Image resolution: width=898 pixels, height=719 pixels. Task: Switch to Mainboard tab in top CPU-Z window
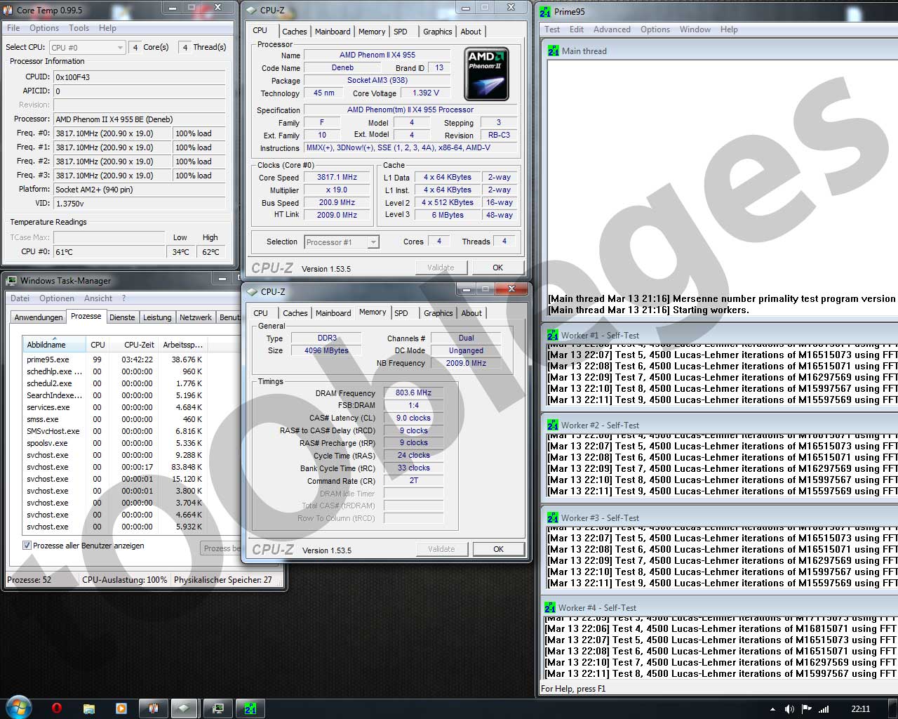coord(333,32)
